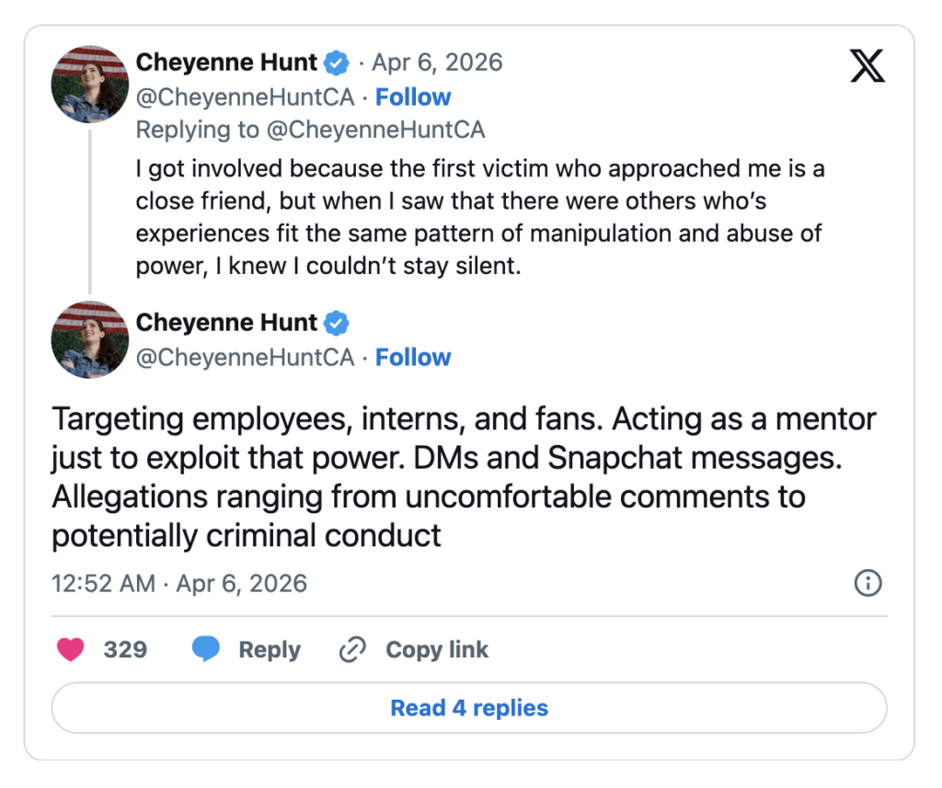Expand replies via Read 4 replies
The height and width of the screenshot is (788, 942).
[469, 708]
